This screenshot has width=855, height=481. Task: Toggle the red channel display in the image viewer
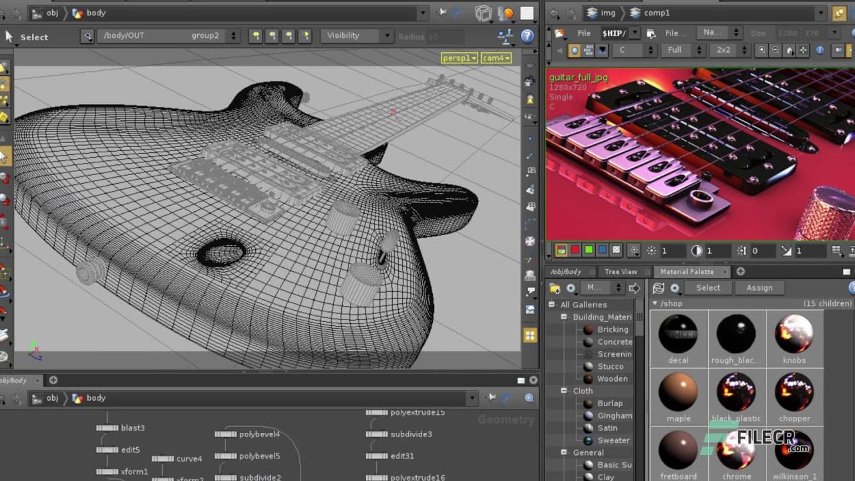point(574,251)
